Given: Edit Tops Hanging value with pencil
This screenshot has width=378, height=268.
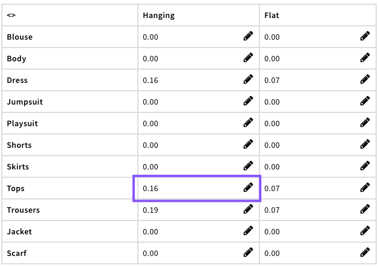Looking at the screenshot, I should [248, 188].
